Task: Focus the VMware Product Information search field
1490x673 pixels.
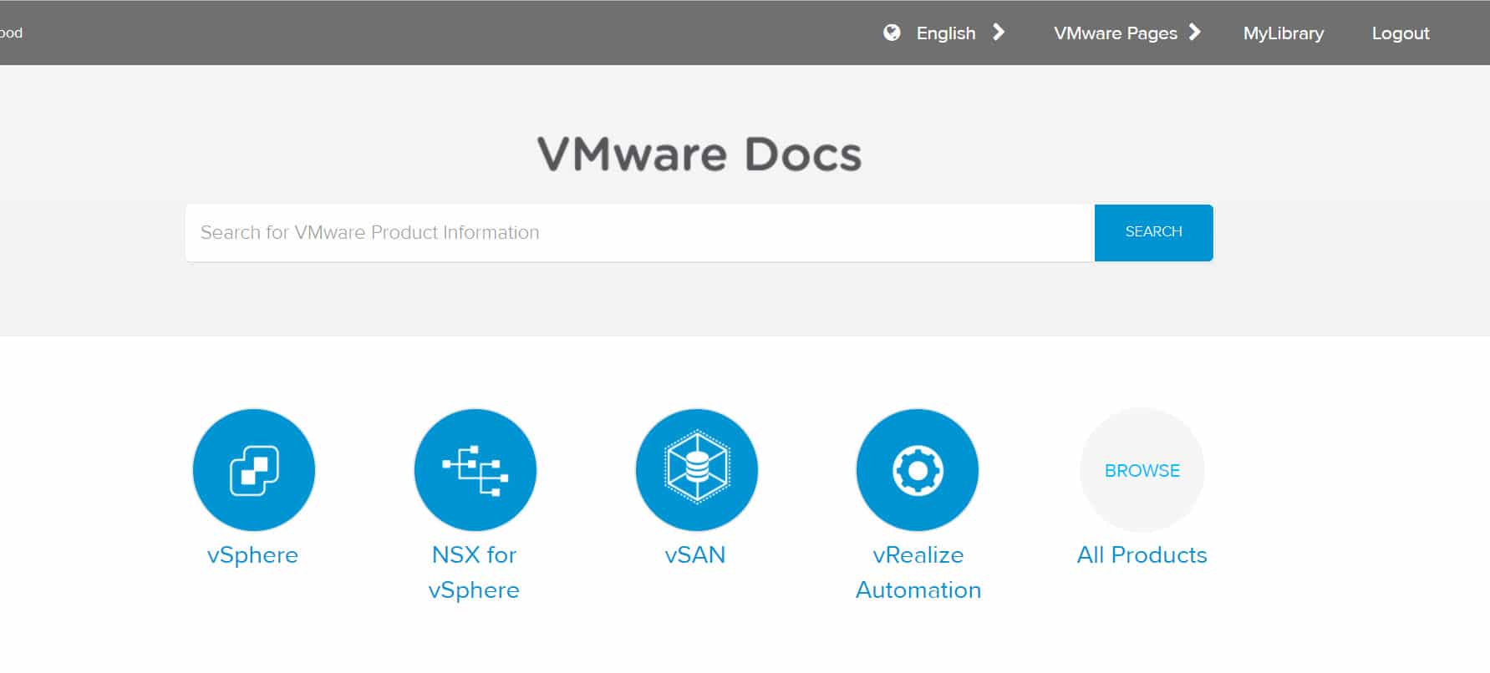Action: point(640,232)
